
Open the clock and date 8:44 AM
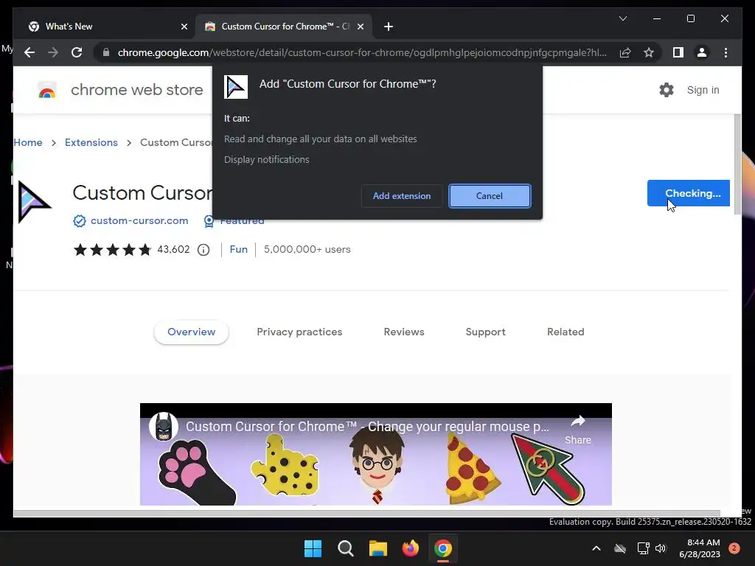click(x=700, y=548)
